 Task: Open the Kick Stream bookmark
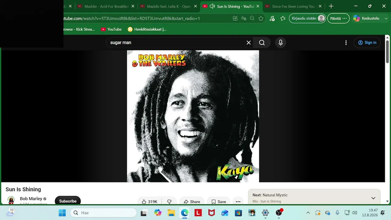(x=79, y=29)
